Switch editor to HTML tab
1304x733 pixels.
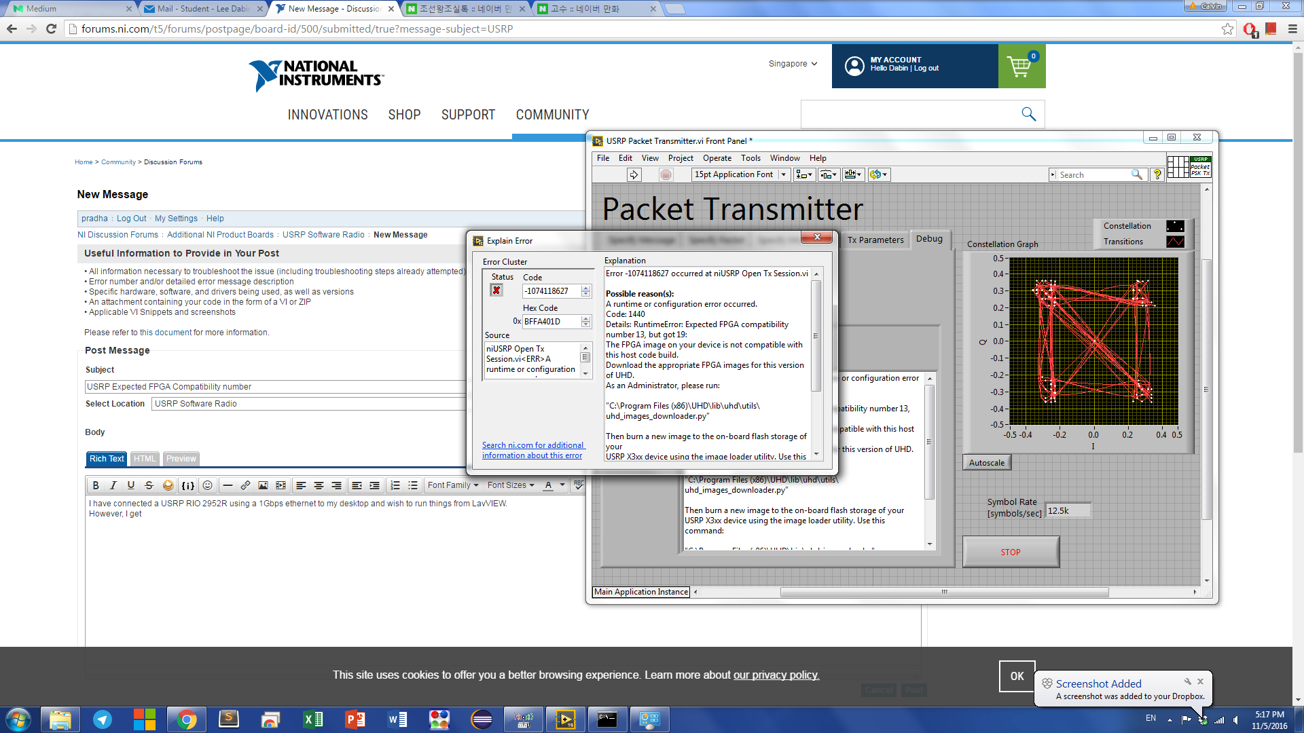click(145, 459)
